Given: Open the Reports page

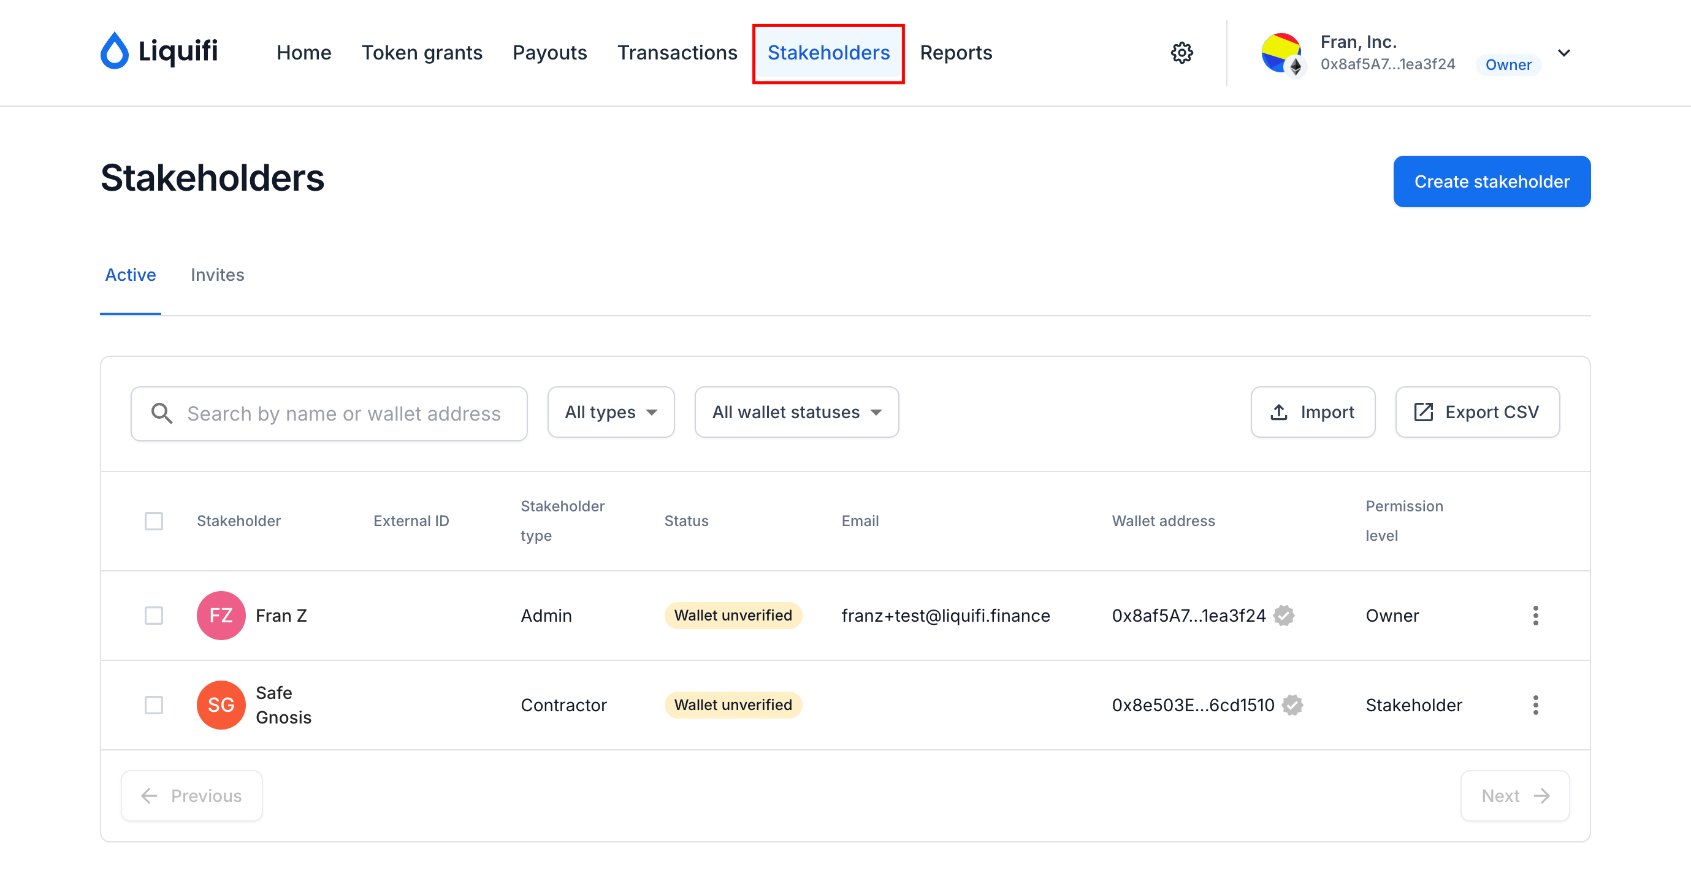Looking at the screenshot, I should point(956,53).
